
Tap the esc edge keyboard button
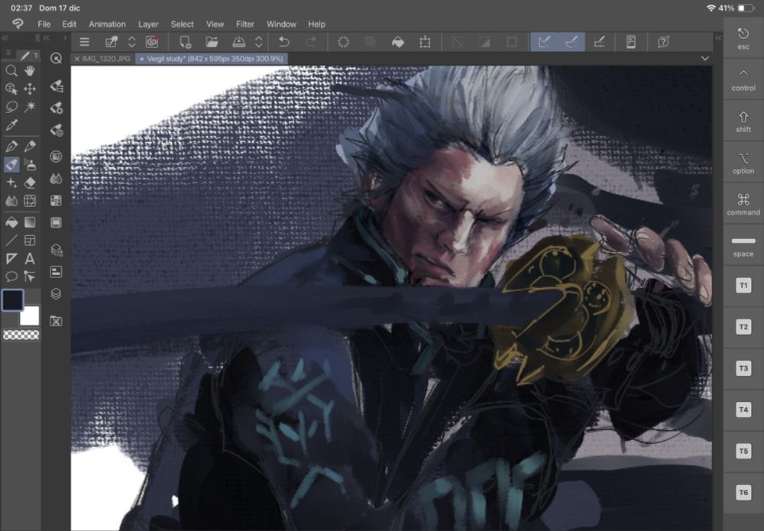743,38
